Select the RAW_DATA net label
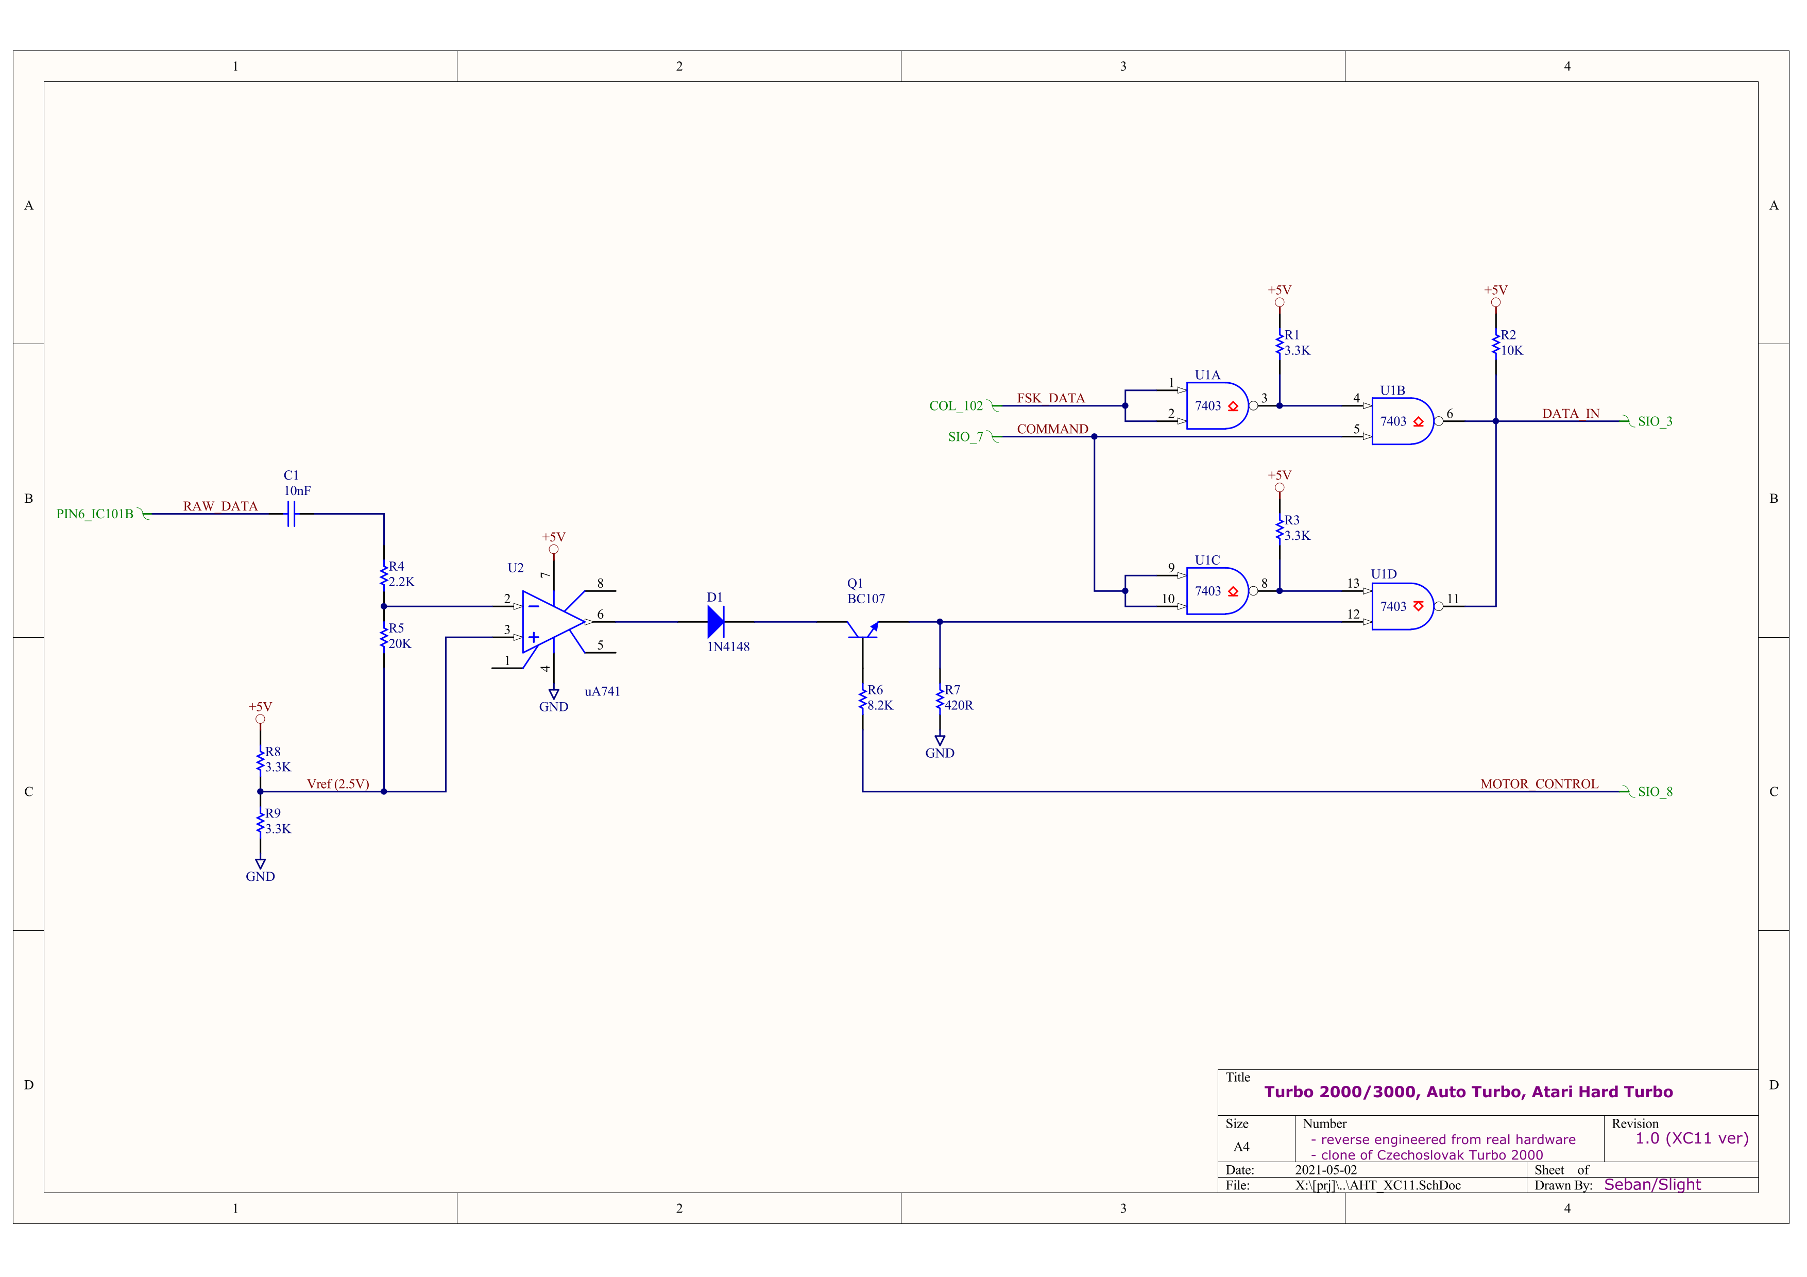Image resolution: width=1807 pixels, height=1277 pixels. coord(220,506)
